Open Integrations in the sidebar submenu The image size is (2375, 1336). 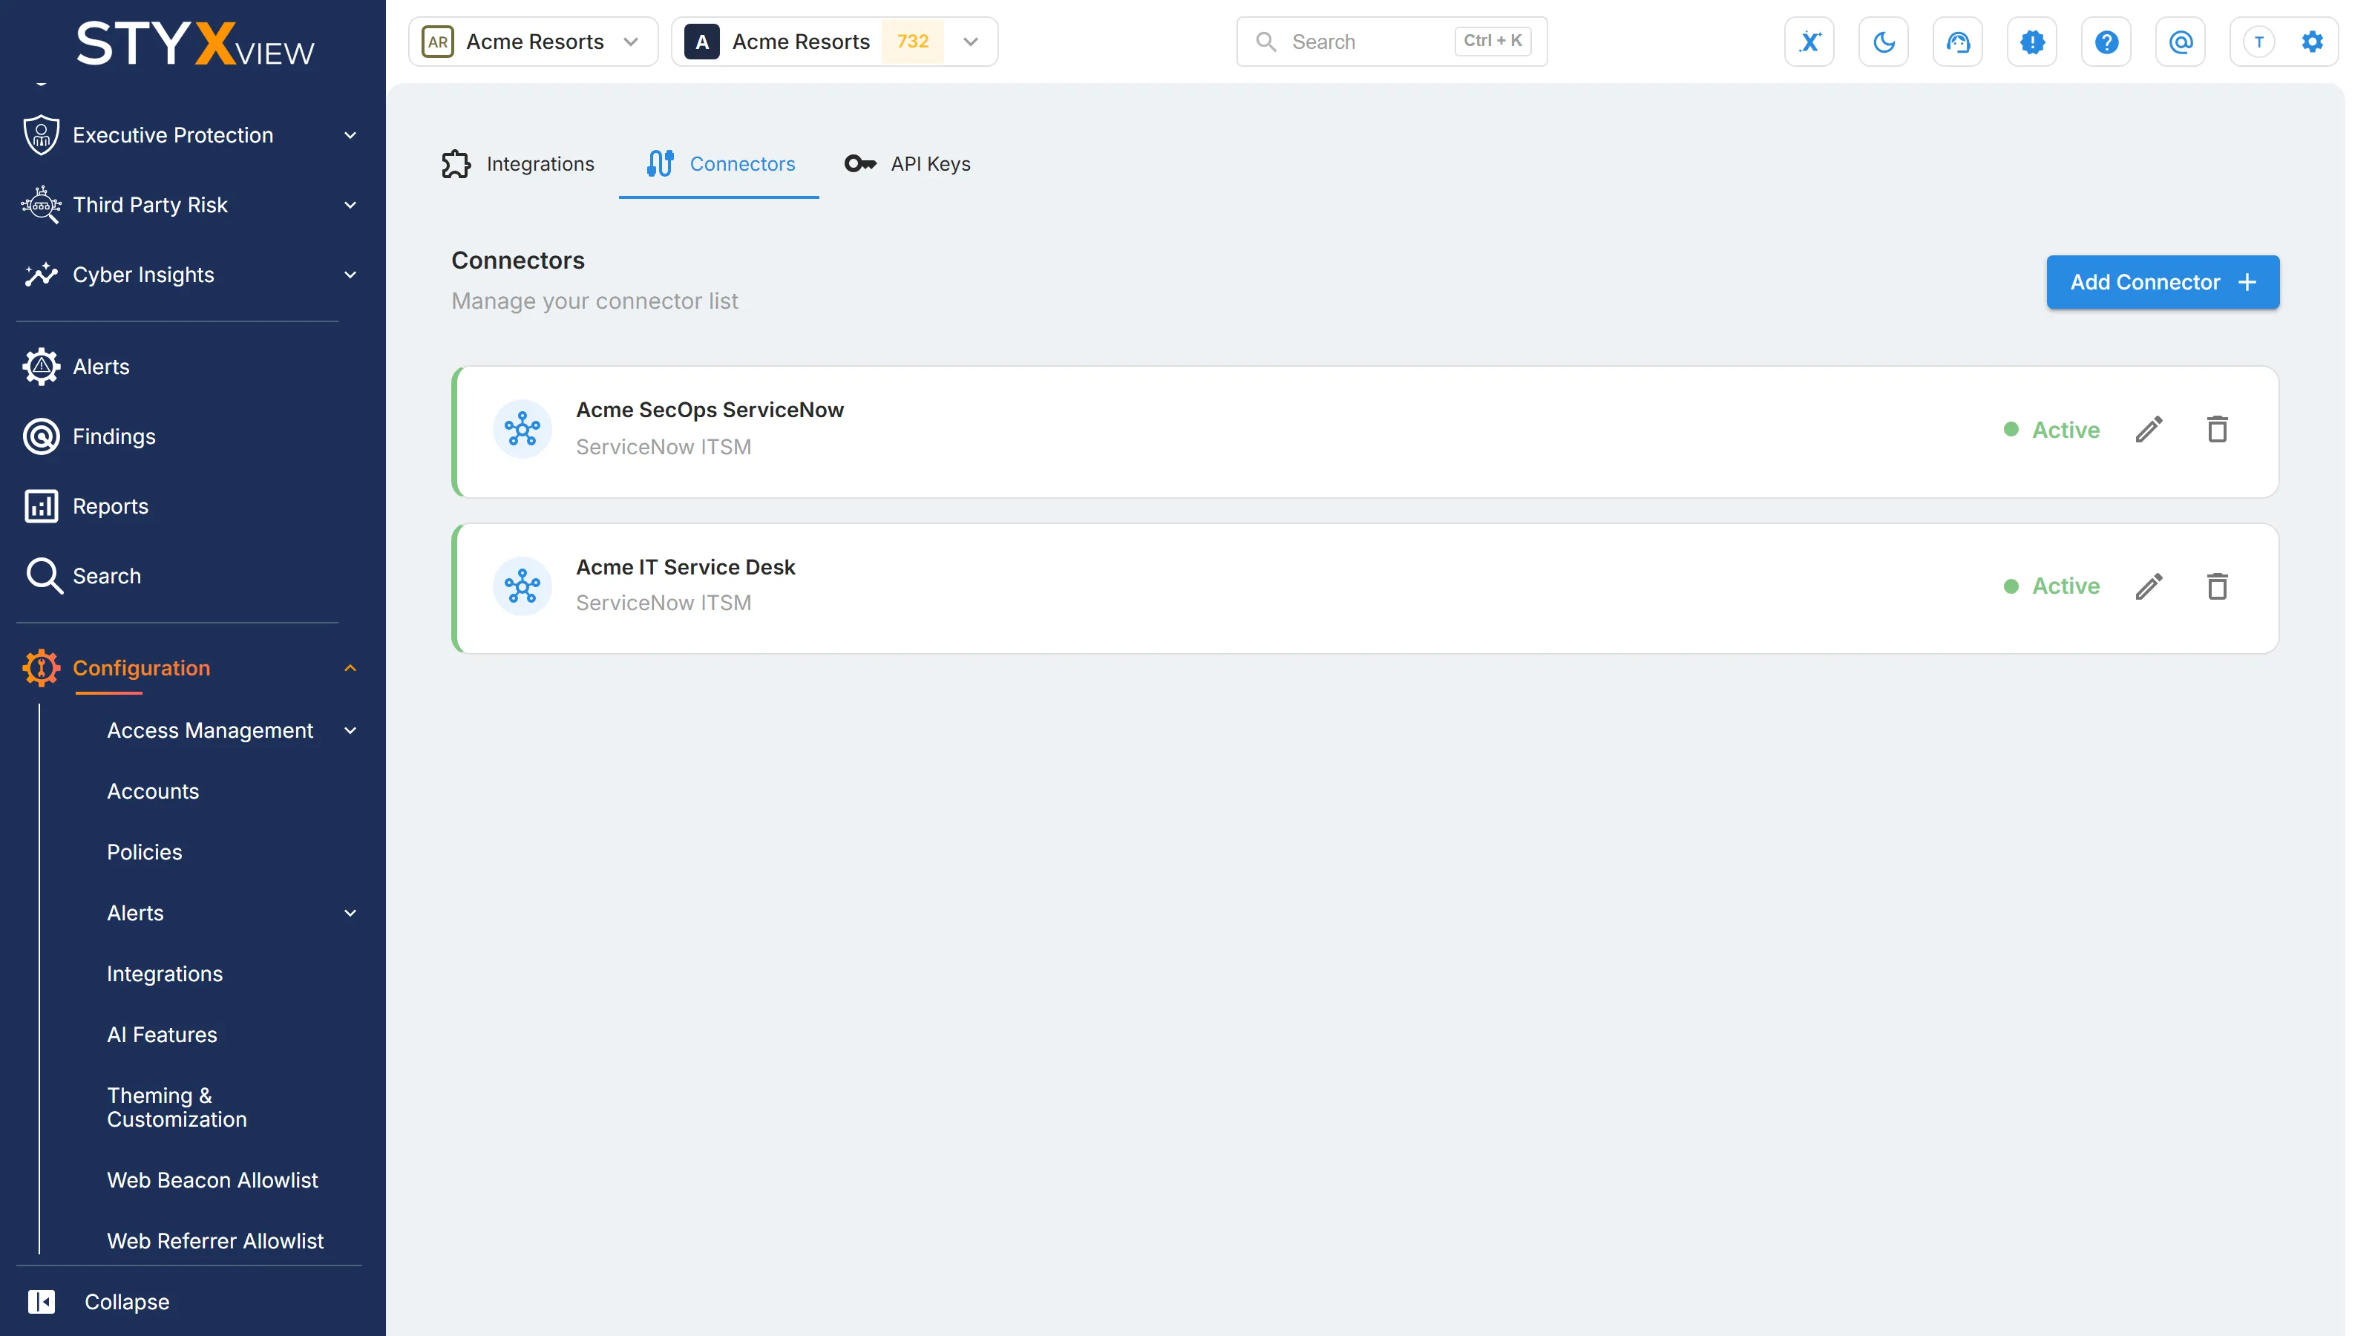pos(165,974)
